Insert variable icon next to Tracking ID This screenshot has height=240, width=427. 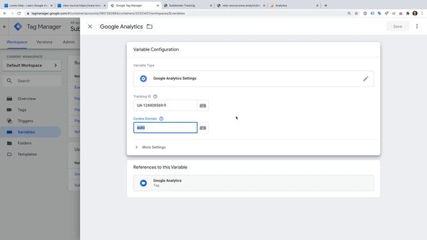[x=203, y=105]
